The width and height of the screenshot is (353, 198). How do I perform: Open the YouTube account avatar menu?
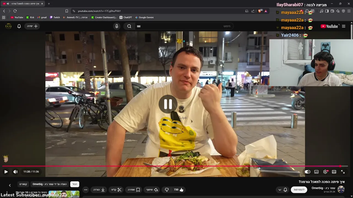pyautogui.click(x=9, y=26)
